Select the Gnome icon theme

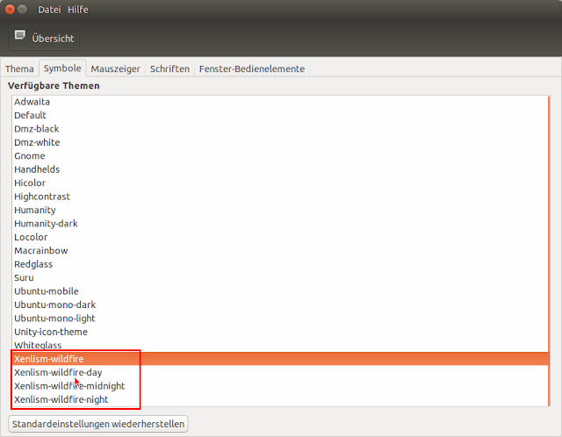point(280,156)
